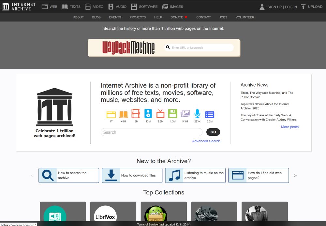Image resolution: width=326 pixels, height=226 pixels.
Task: Open the Texts menu in top navigation
Action: pos(71,7)
